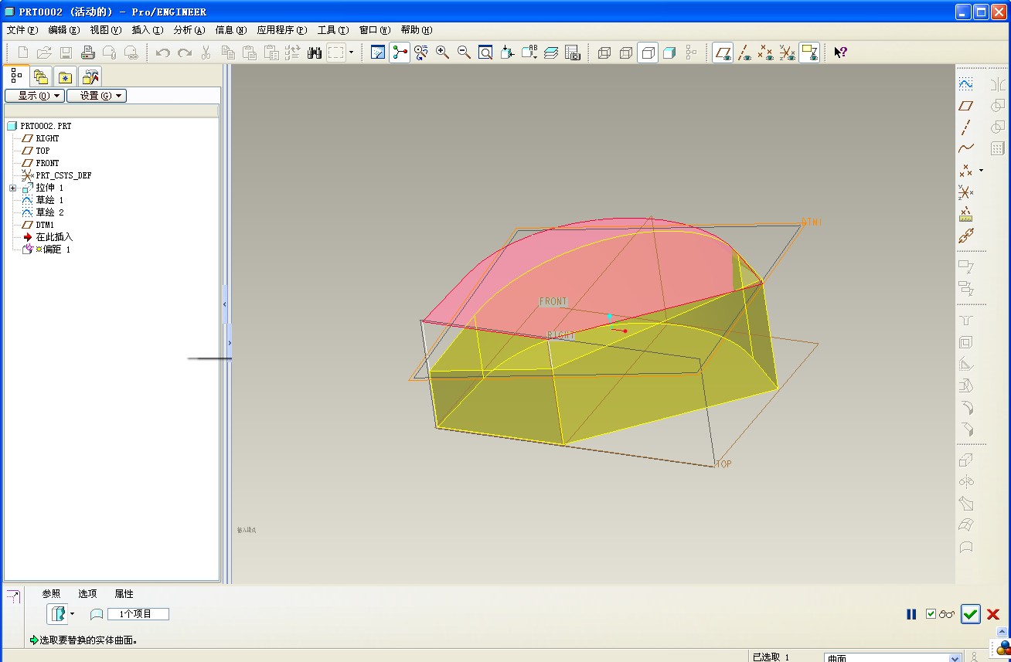Click the Refit zoom icon
The width and height of the screenshot is (1011, 662).
[485, 53]
